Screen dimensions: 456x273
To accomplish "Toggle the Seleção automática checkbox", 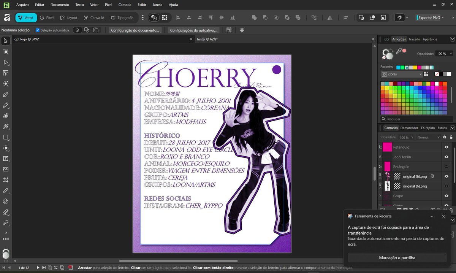I will click(37, 30).
